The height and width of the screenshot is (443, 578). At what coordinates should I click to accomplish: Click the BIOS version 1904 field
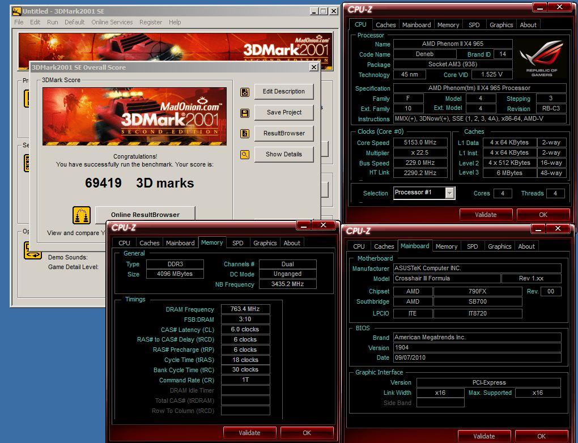477,347
